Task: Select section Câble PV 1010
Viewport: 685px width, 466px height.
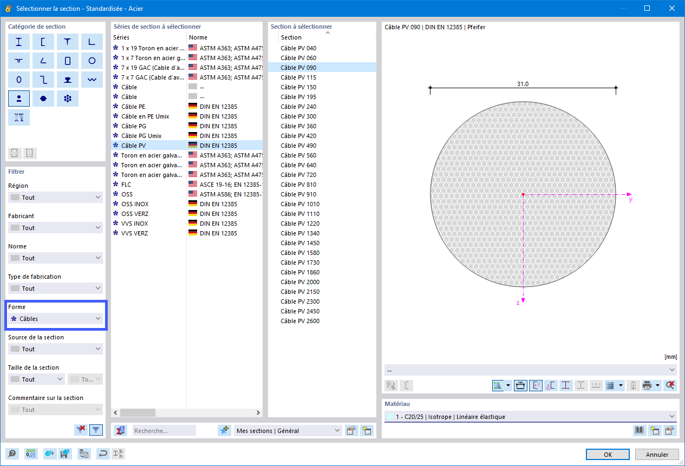Action: (x=322, y=204)
